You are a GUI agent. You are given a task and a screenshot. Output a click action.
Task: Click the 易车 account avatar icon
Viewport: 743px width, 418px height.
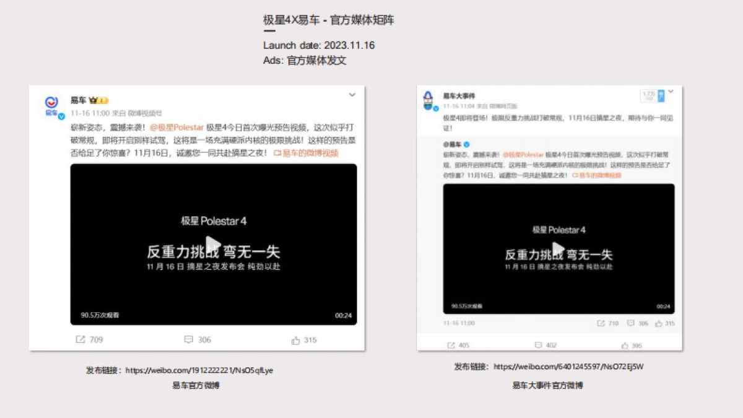click(51, 102)
